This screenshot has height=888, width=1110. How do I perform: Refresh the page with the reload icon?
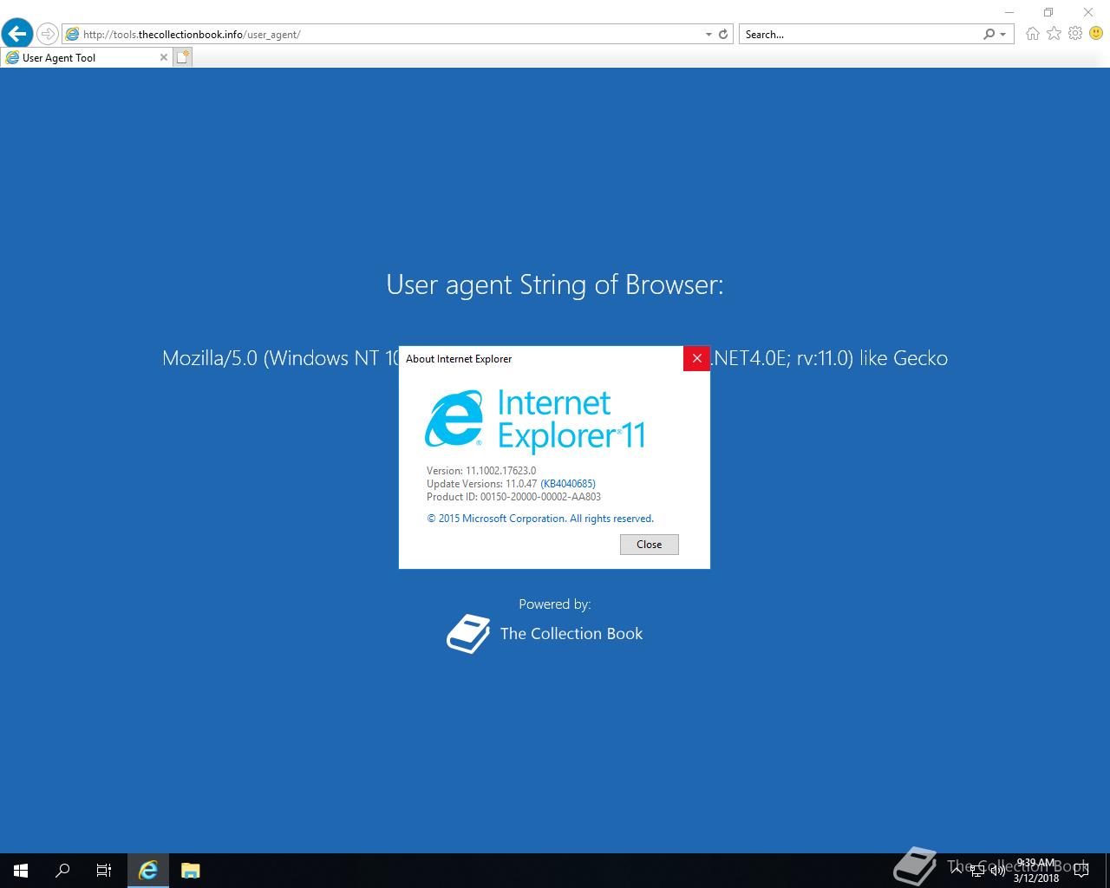tap(723, 35)
